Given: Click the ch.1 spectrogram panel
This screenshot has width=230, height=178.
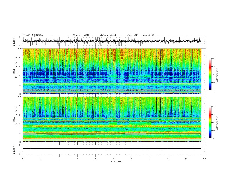Looking at the screenshot, I should [112, 71].
